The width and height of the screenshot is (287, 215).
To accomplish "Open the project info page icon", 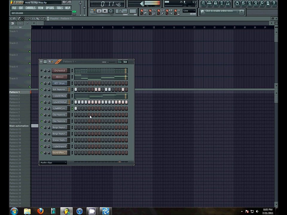I will [x=268, y=3].
